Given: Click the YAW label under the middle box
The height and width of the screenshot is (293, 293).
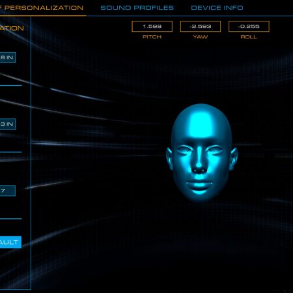Looking at the screenshot, I should tap(201, 37).
